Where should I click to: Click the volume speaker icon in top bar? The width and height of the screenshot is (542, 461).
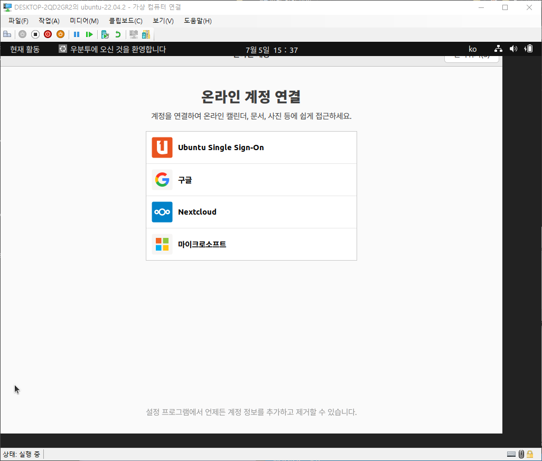tap(513, 49)
